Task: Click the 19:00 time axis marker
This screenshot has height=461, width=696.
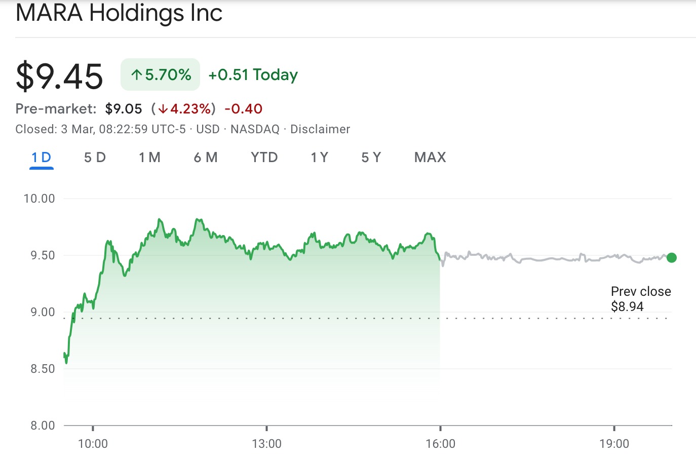Action: click(x=614, y=444)
